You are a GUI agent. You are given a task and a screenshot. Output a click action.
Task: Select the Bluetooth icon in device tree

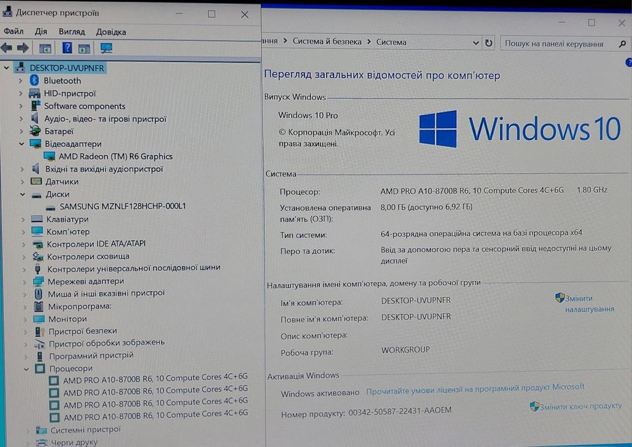click(35, 80)
